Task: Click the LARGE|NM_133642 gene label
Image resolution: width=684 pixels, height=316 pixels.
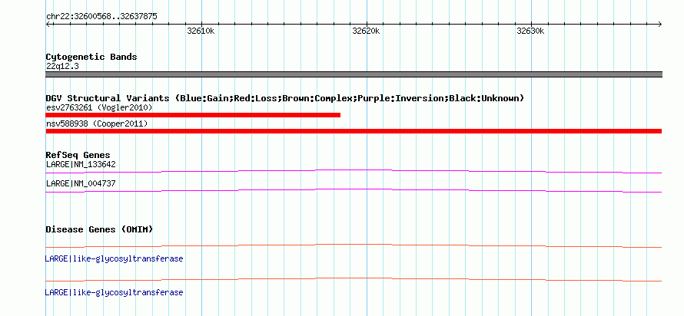Action: (x=81, y=165)
